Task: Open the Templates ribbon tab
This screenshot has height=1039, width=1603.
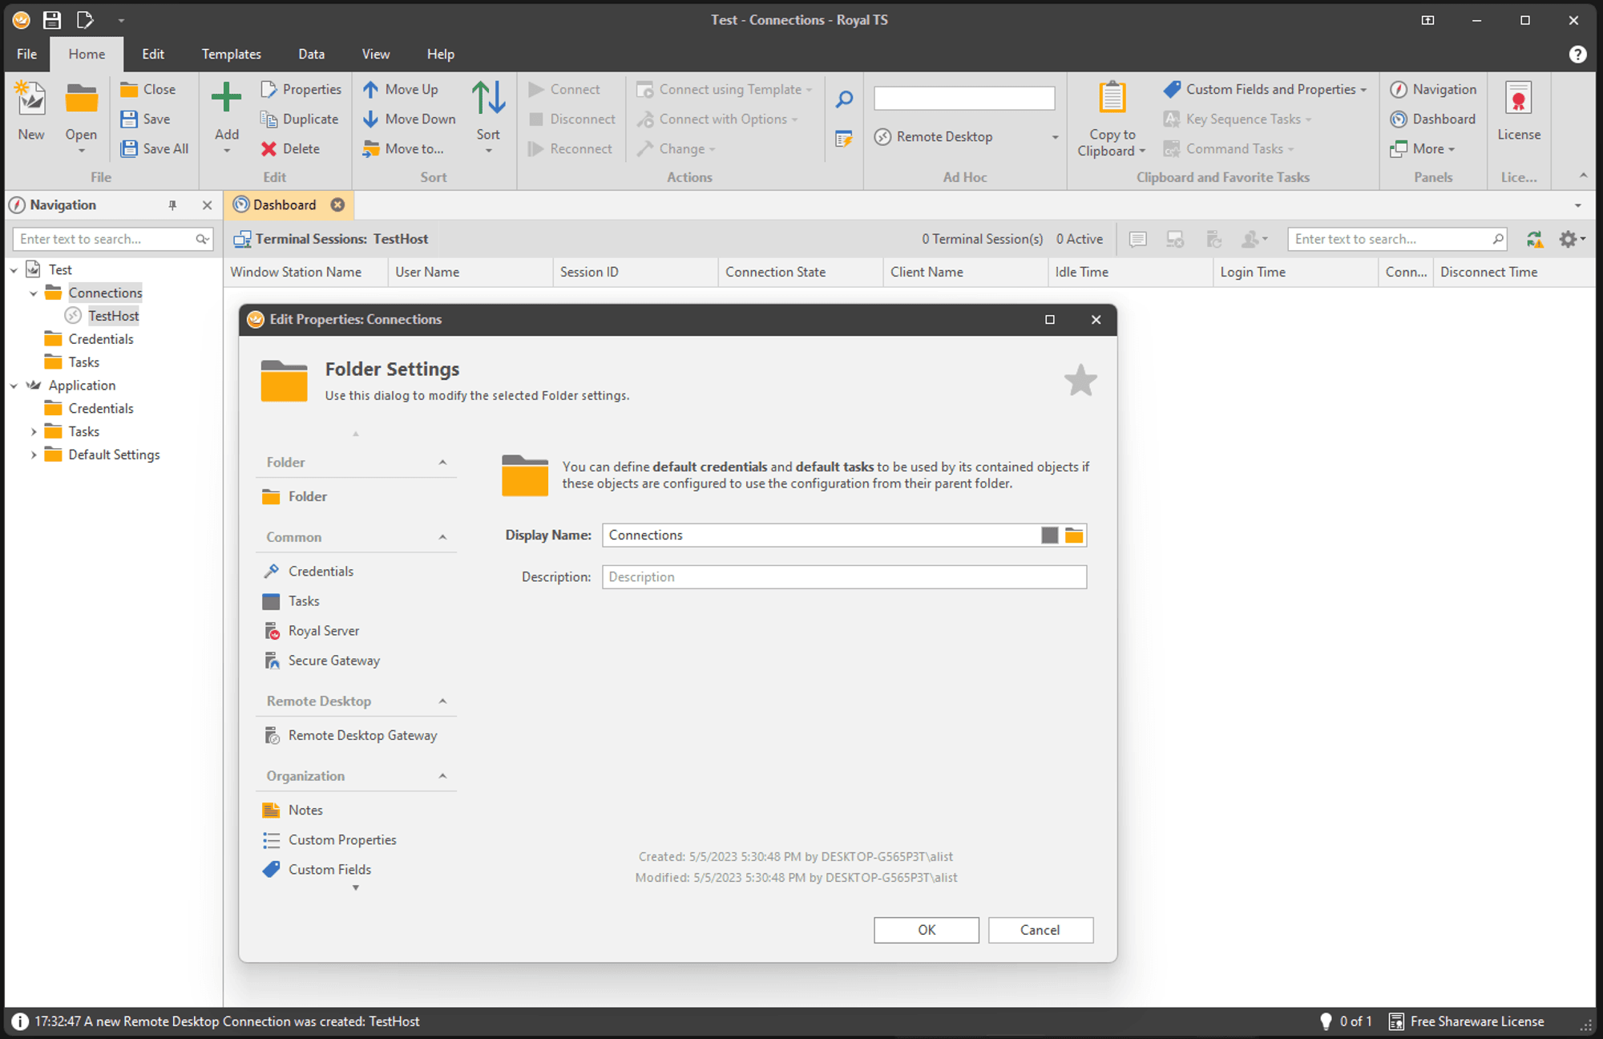Action: pos(231,55)
